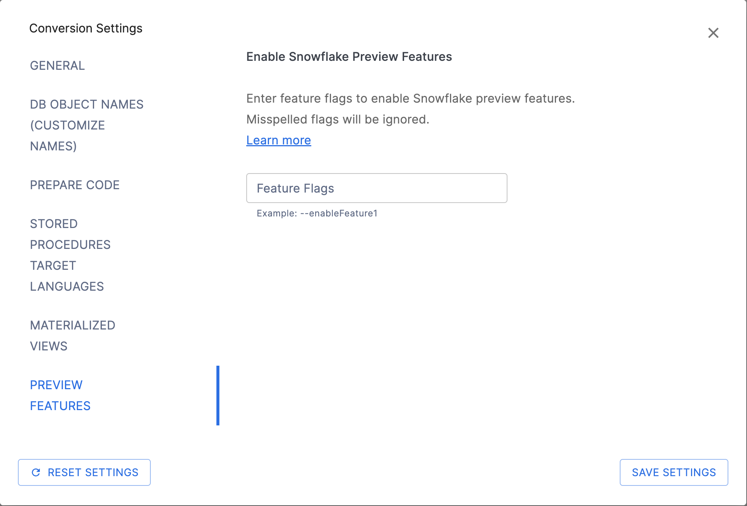Image resolution: width=747 pixels, height=506 pixels.
Task: Click the blue active-section indicator bar
Action: (218, 396)
